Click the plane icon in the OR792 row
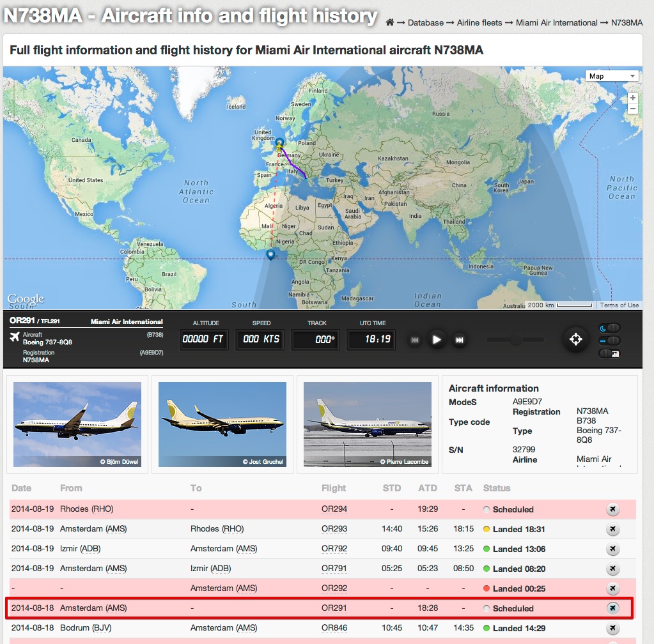Viewport: 654px width, 644px height. [x=612, y=549]
